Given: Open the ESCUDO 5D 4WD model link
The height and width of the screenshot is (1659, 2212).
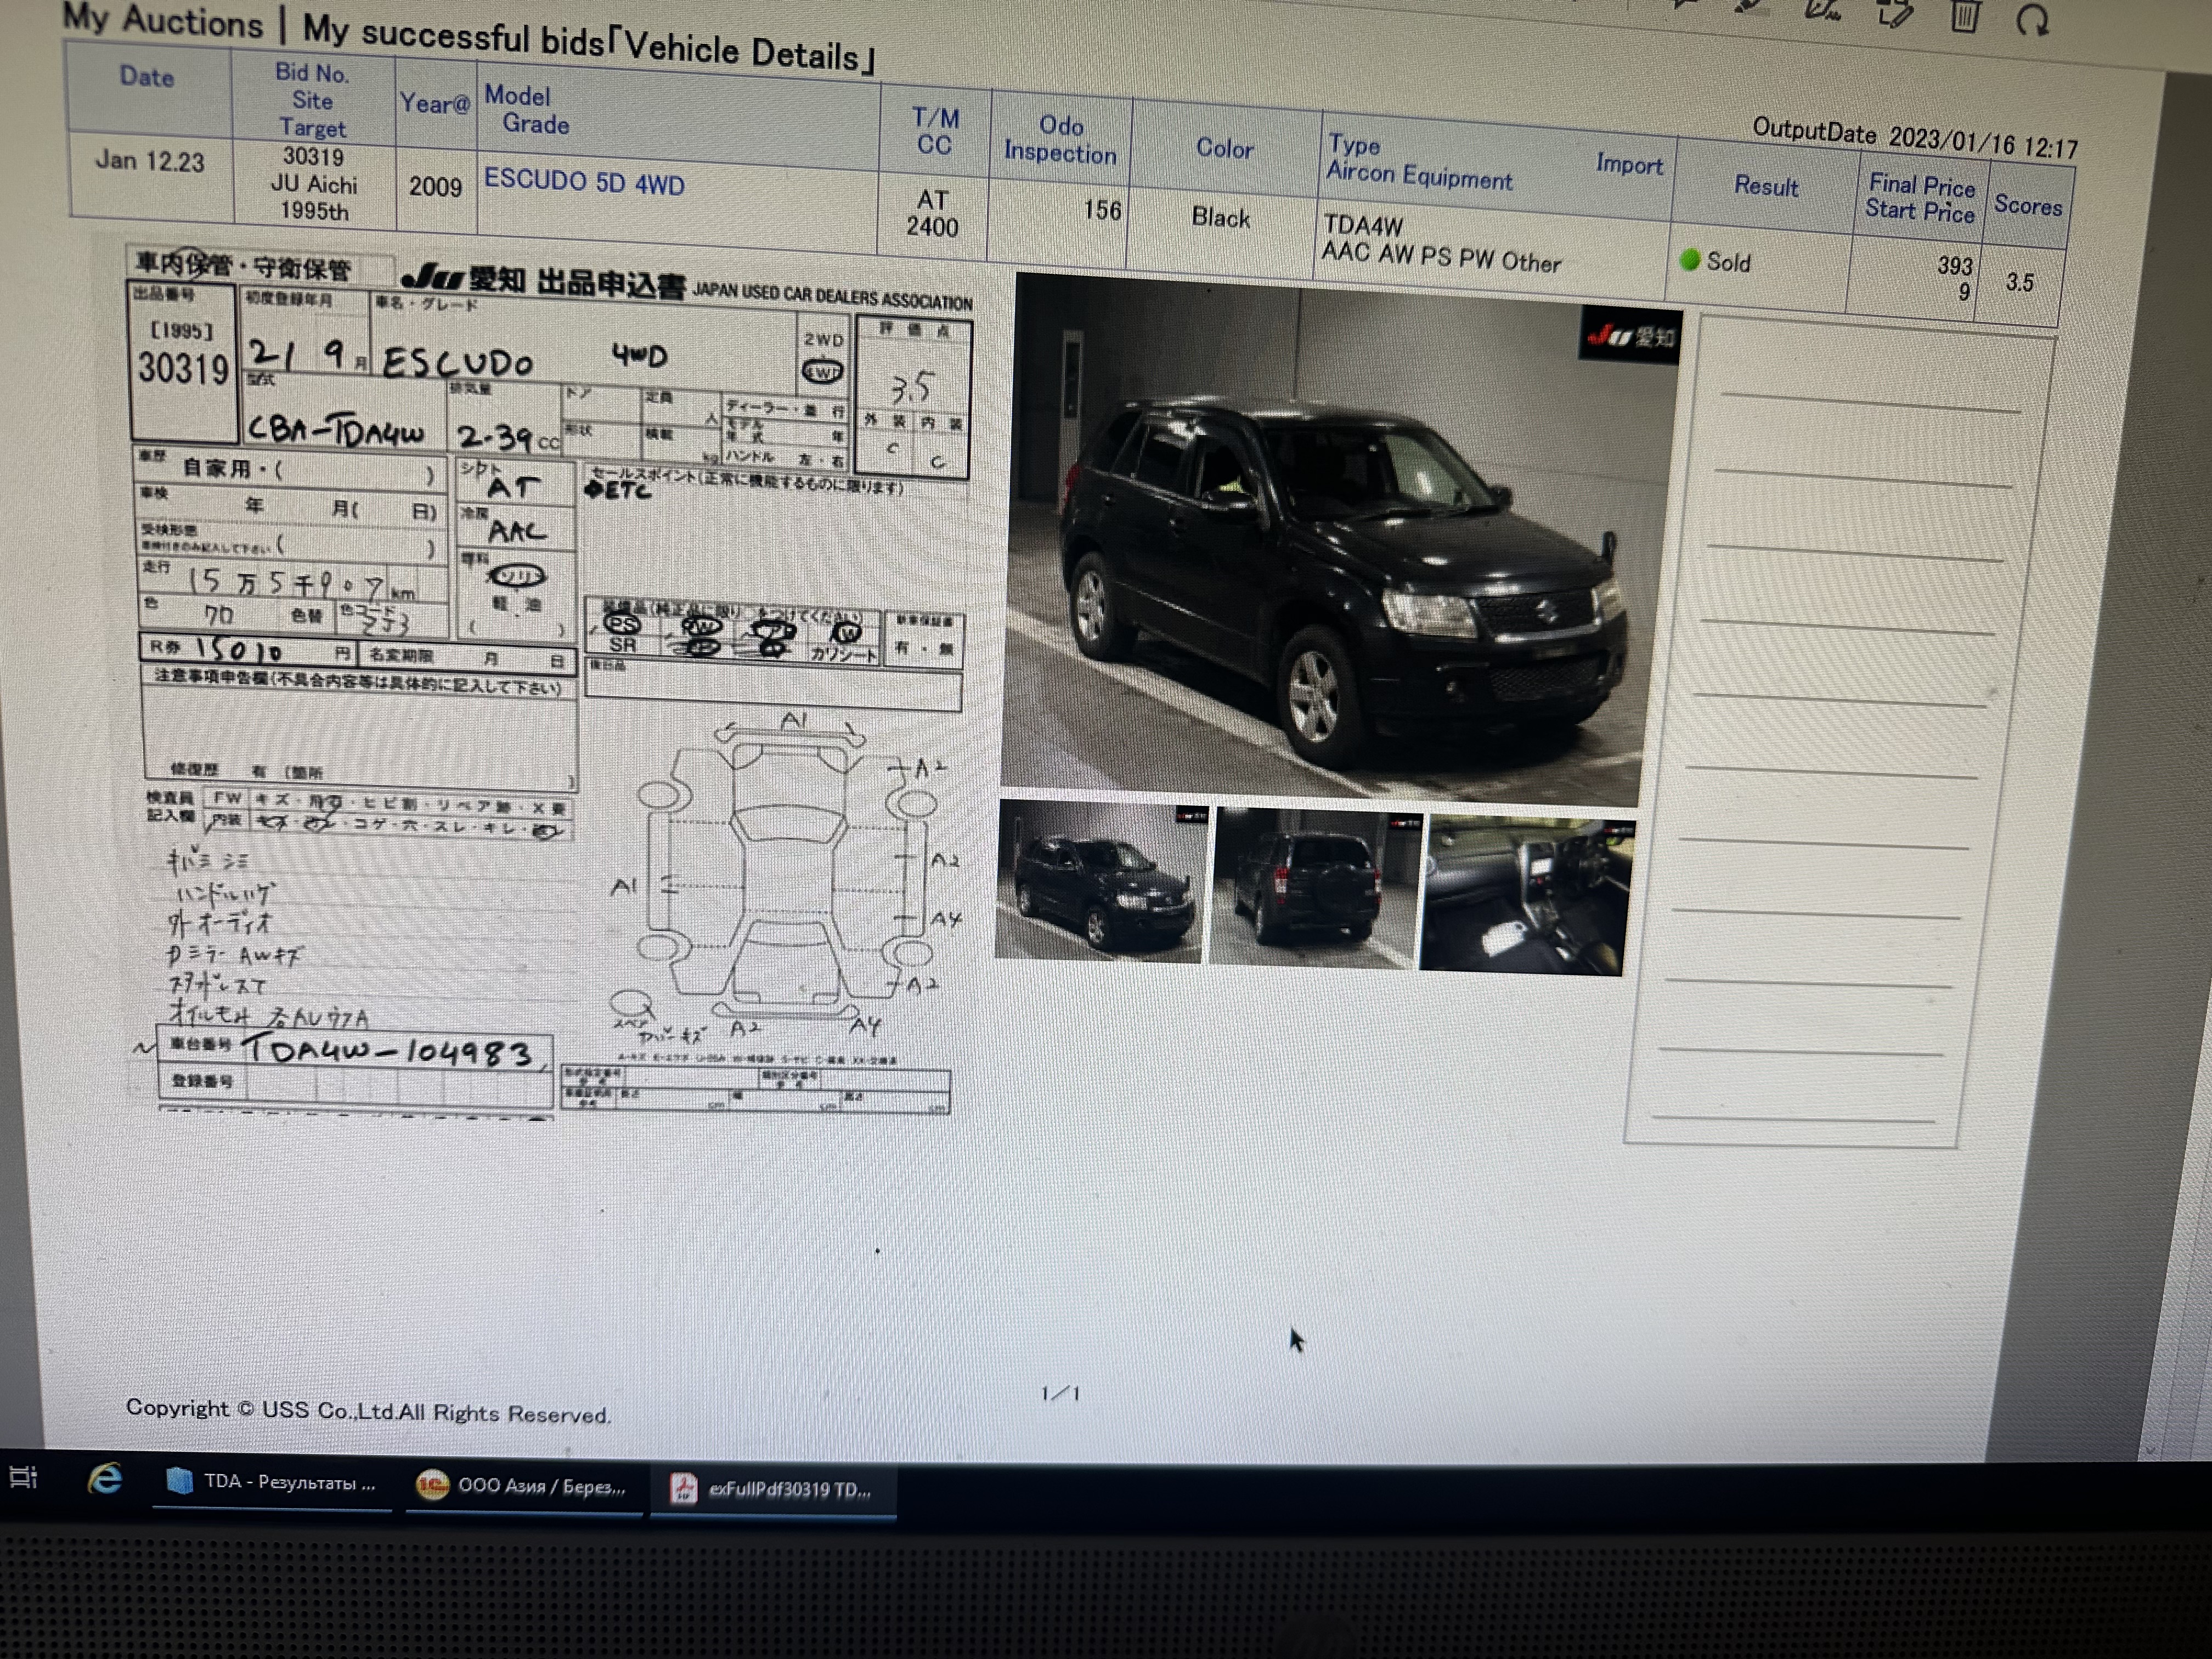Looking at the screenshot, I should [x=584, y=182].
